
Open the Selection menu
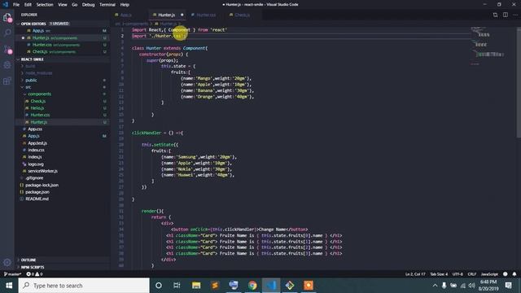tap(45, 5)
